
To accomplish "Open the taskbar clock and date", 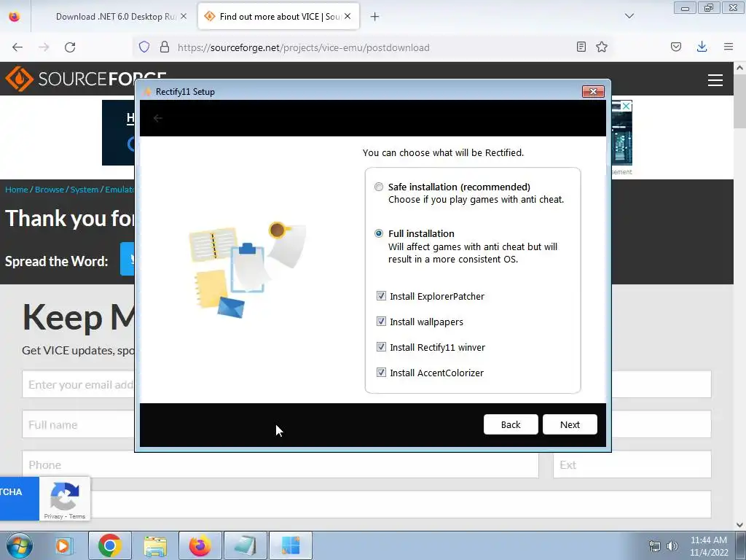I will click(709, 546).
